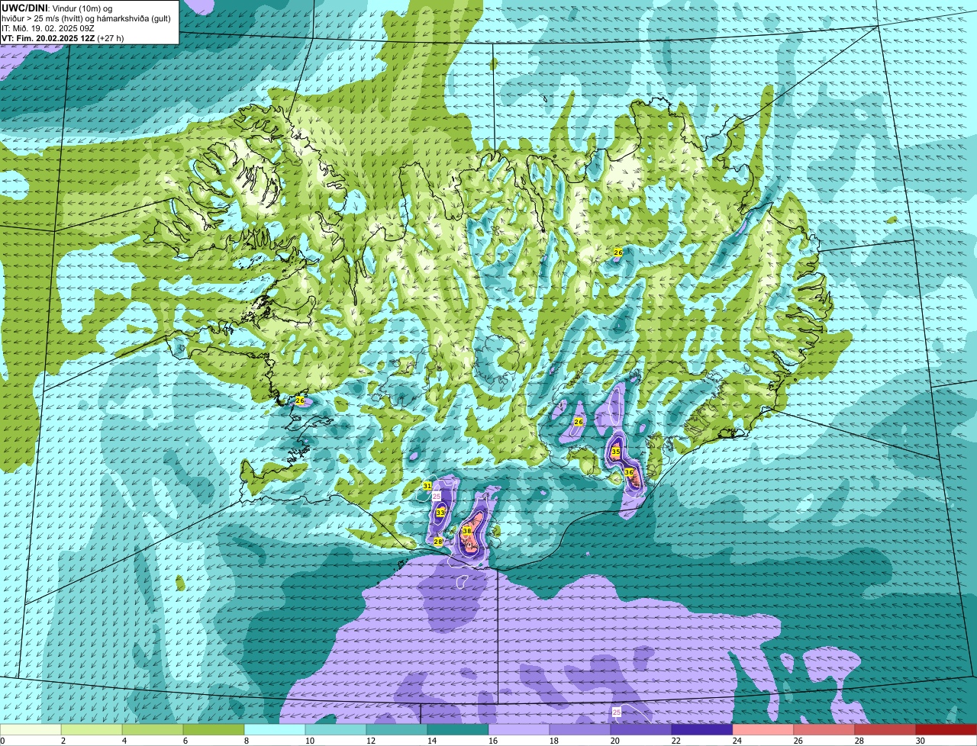This screenshot has width=977, height=746.
Task: Select the line 'hviður > 25 m/s (hvítt) og hámarkshviða (gult)'
Action: (86, 18)
